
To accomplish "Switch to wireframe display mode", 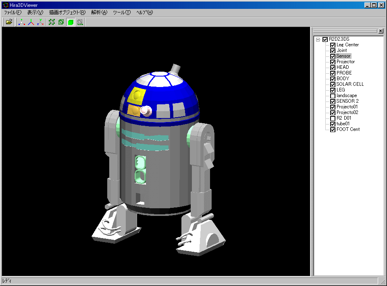I will coord(61,22).
